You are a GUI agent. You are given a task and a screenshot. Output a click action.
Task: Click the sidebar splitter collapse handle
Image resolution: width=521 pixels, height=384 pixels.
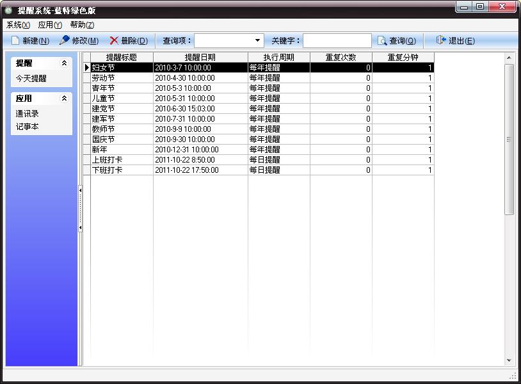click(x=80, y=209)
